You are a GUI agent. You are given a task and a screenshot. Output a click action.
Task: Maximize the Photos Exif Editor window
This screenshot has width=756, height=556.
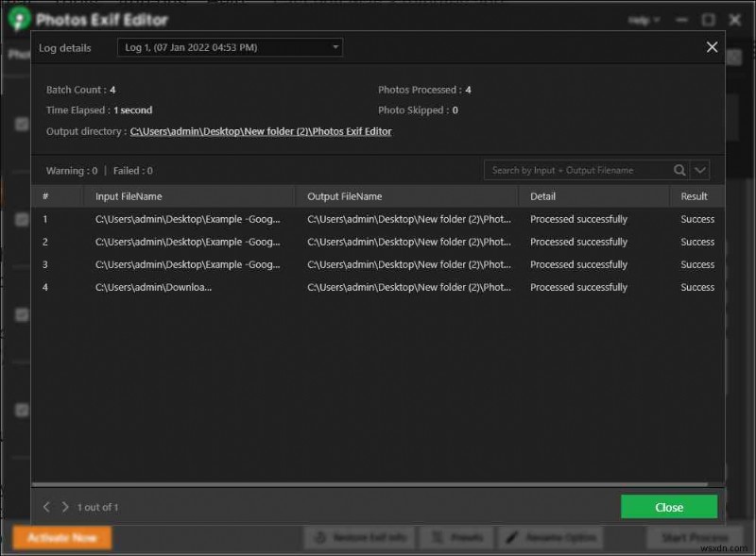click(x=708, y=20)
